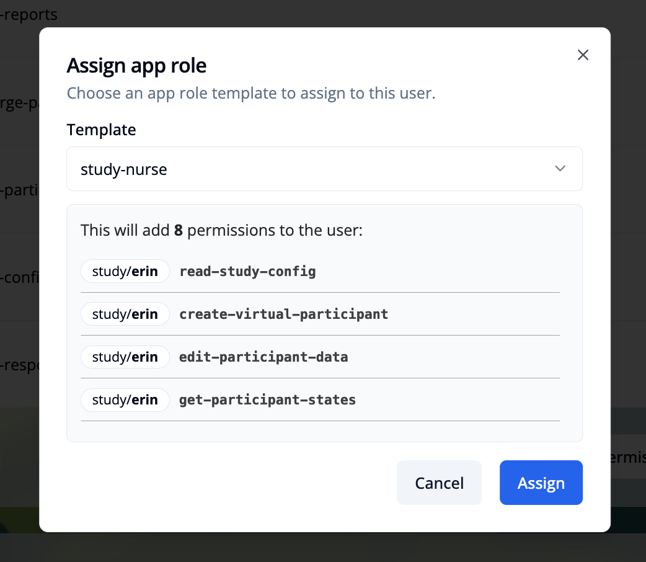Screen dimensions: 646x562
Task: Click the Template section label
Action: coord(101,130)
